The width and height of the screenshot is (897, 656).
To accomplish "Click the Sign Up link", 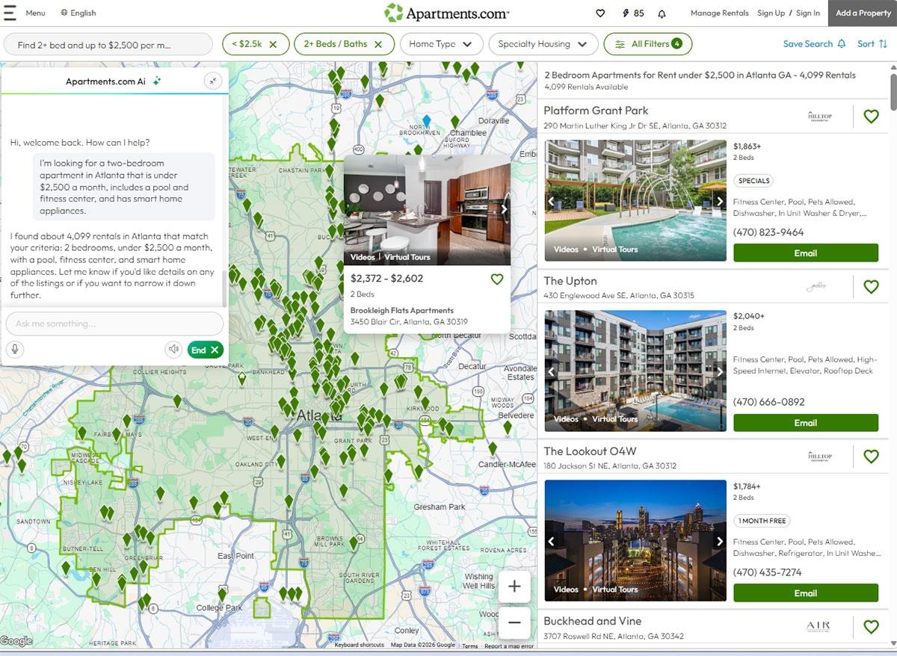I will pyautogui.click(x=771, y=13).
